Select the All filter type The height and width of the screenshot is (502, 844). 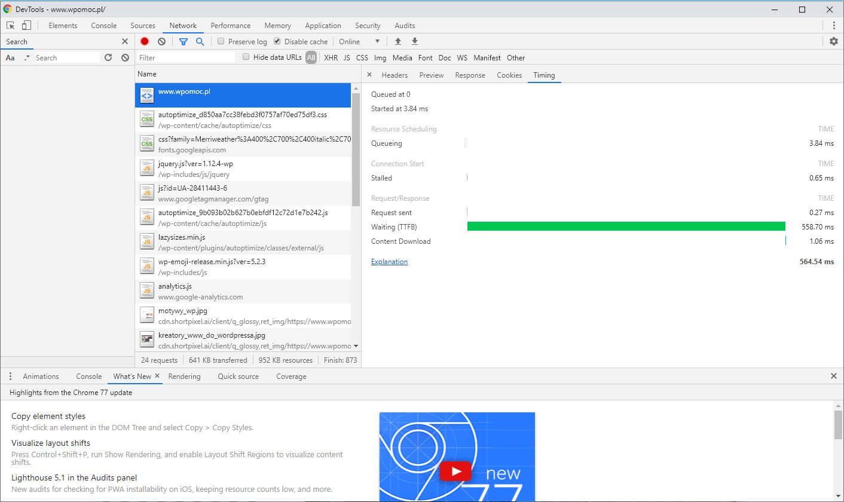coord(311,58)
